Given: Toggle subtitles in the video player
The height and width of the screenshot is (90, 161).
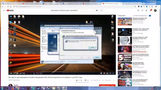Looking at the screenshot, I should 101,73.
